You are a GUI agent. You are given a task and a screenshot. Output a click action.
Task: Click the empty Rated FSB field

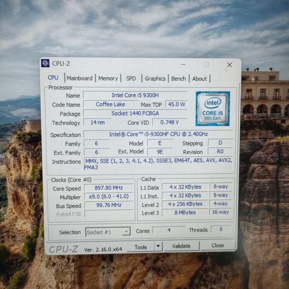109,213
